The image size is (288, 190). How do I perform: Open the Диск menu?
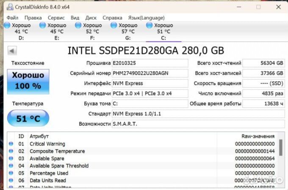(91, 18)
